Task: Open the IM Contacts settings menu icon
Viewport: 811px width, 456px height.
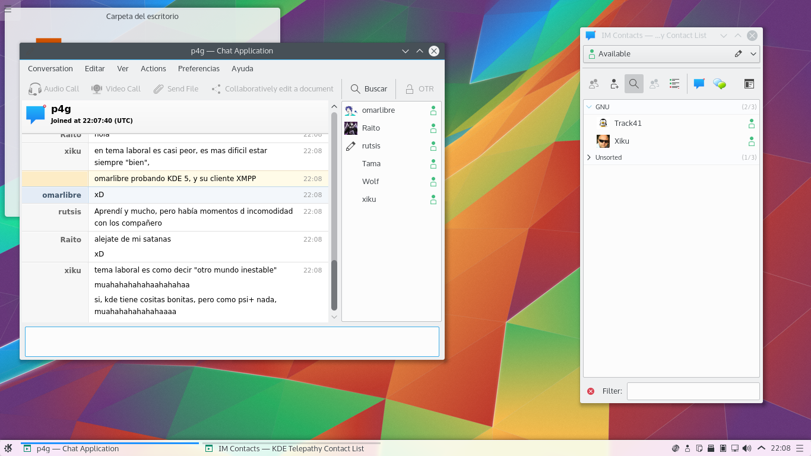Action: [749, 84]
